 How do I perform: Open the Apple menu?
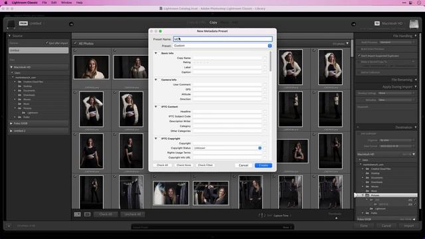click(x=6, y=3)
